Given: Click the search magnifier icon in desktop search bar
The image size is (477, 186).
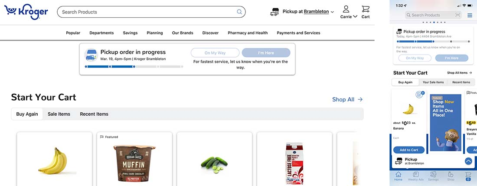Looking at the screenshot, I should [x=239, y=12].
